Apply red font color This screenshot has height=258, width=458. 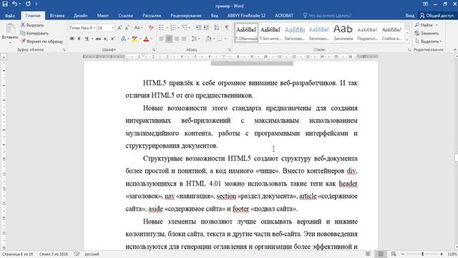pos(146,39)
